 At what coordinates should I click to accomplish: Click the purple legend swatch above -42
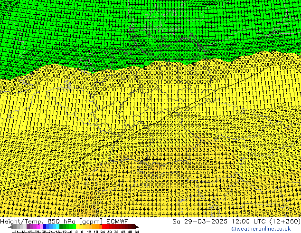tap(28, 226)
